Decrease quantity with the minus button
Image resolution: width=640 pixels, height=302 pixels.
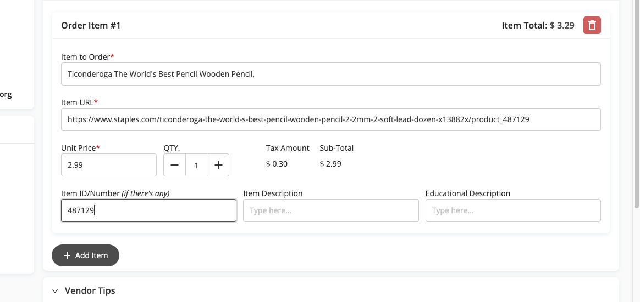point(174,165)
